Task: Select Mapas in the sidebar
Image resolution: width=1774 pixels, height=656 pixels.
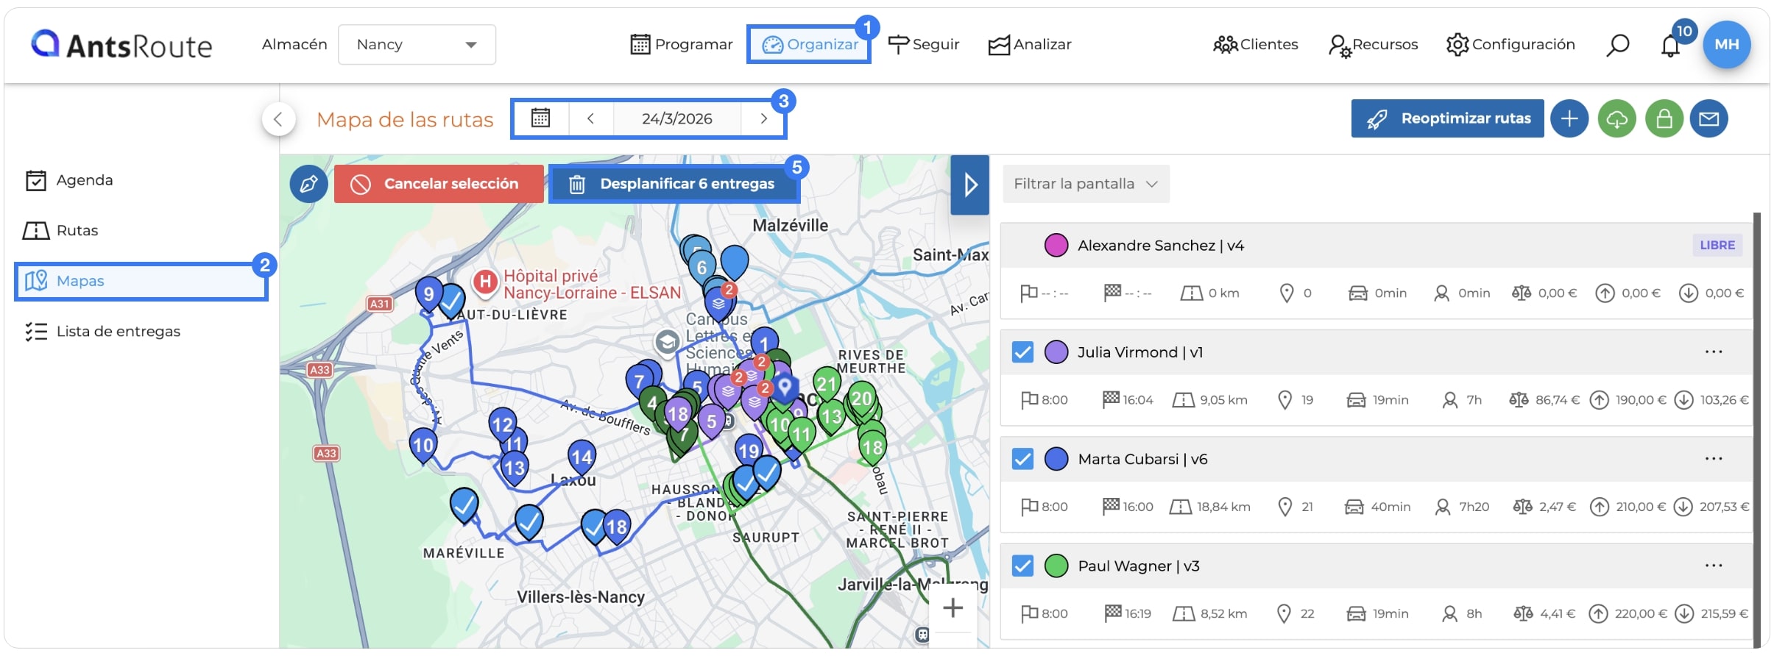Action: point(141,281)
